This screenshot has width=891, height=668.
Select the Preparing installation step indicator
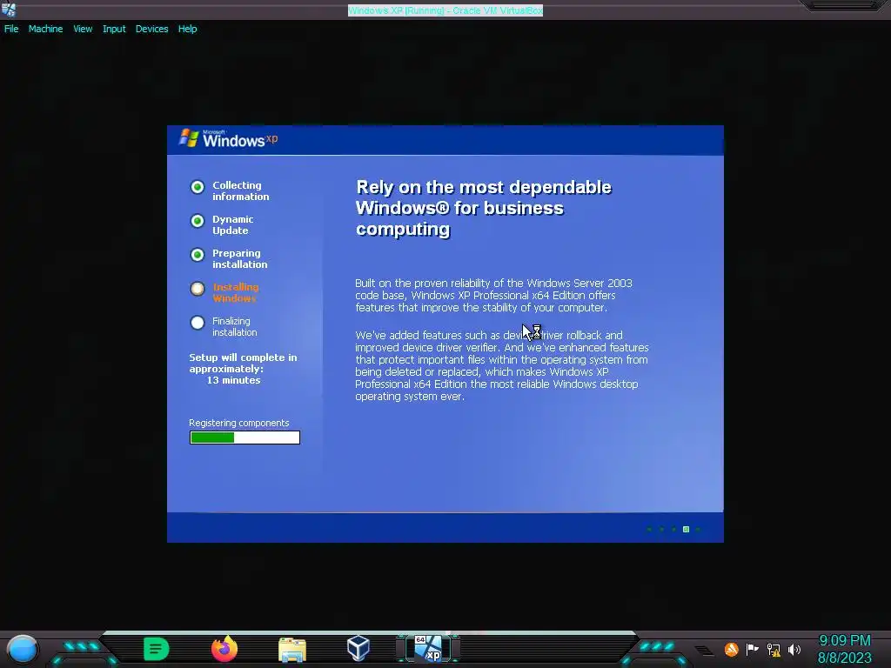(198, 255)
